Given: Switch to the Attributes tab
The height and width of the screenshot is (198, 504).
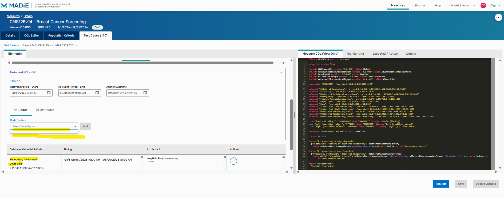Looking at the screenshot, I should pyautogui.click(x=45, y=110).
